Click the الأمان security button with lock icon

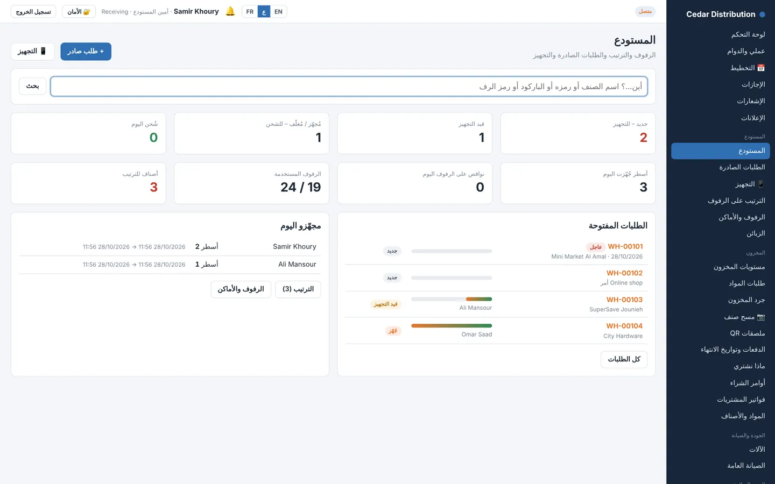pyautogui.click(x=79, y=11)
